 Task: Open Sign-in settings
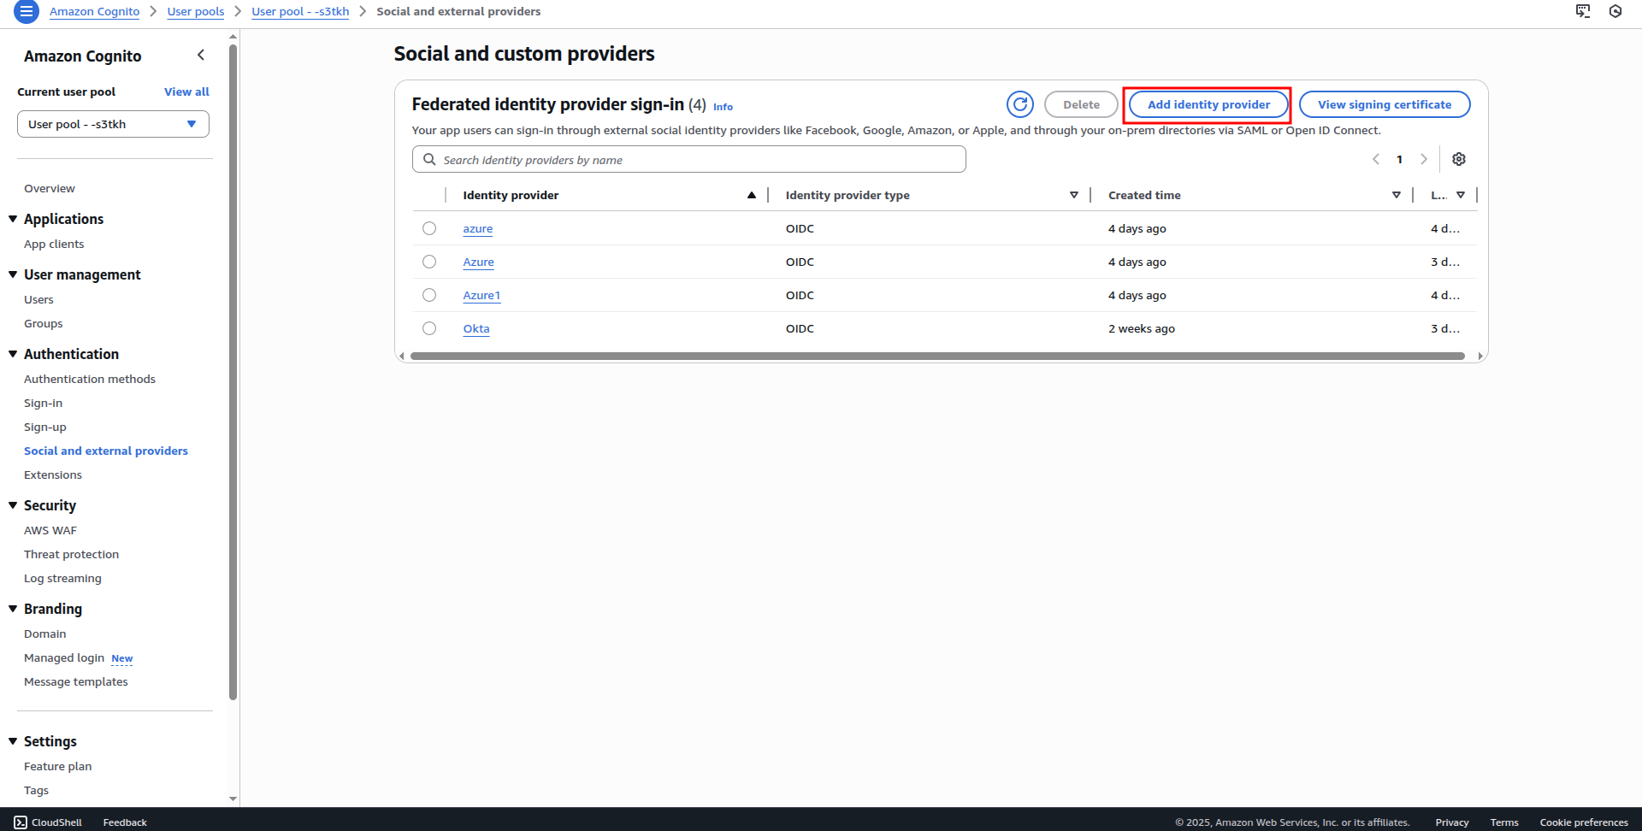pos(43,403)
